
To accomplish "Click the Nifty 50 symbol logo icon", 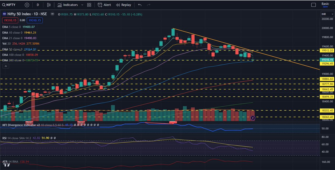I will click(x=4, y=14).
